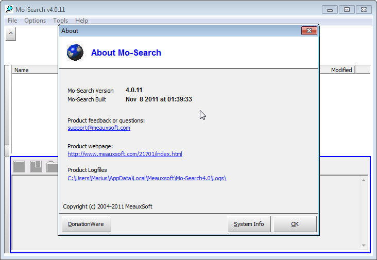Confirm About dialog with OK

tap(295, 224)
